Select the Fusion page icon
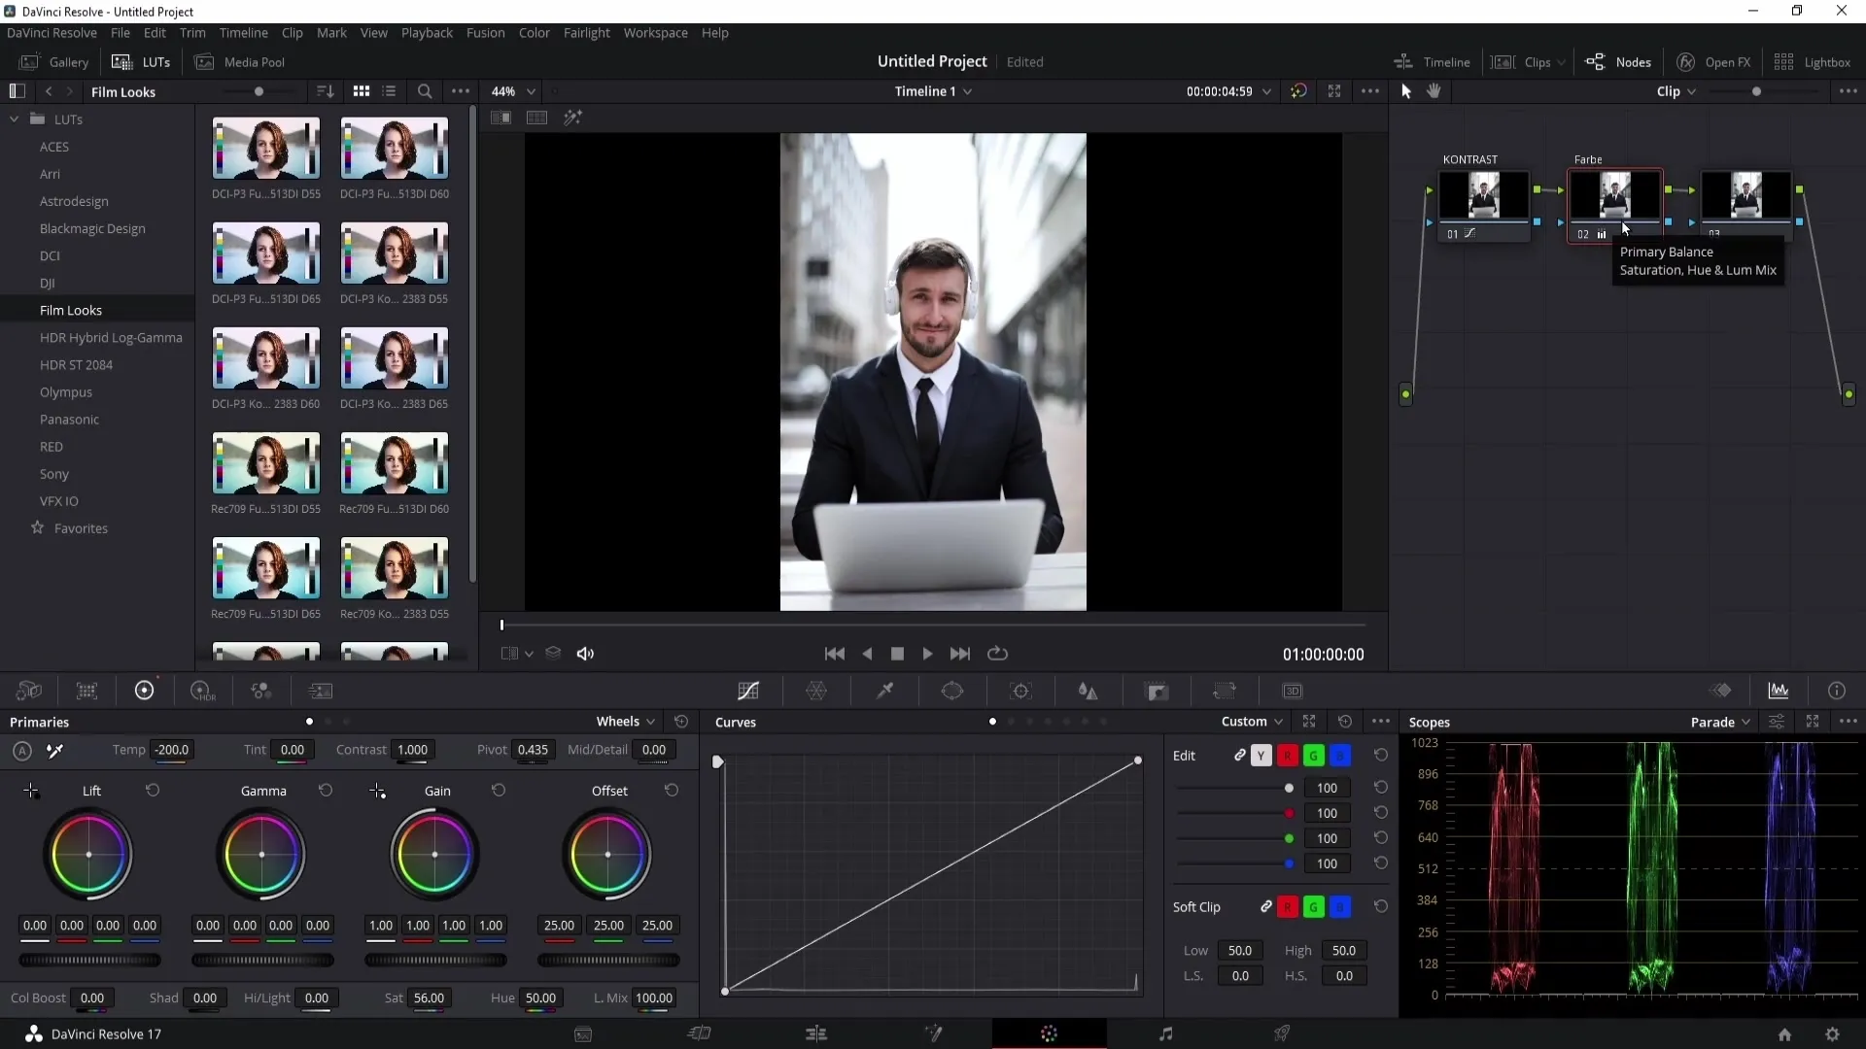This screenshot has width=1866, height=1049. click(933, 1033)
